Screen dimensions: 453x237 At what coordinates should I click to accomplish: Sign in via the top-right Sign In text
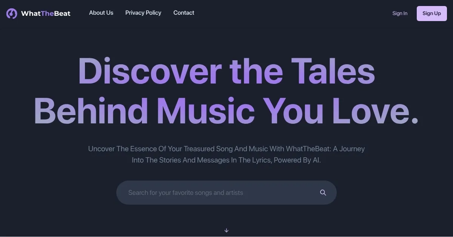pos(399,13)
